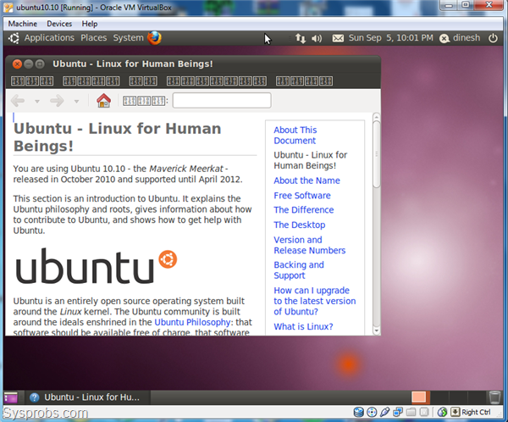
Task: Switch to the fourth workspace in the switcher
Action: (477, 397)
